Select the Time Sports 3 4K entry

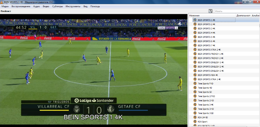pos(206,105)
